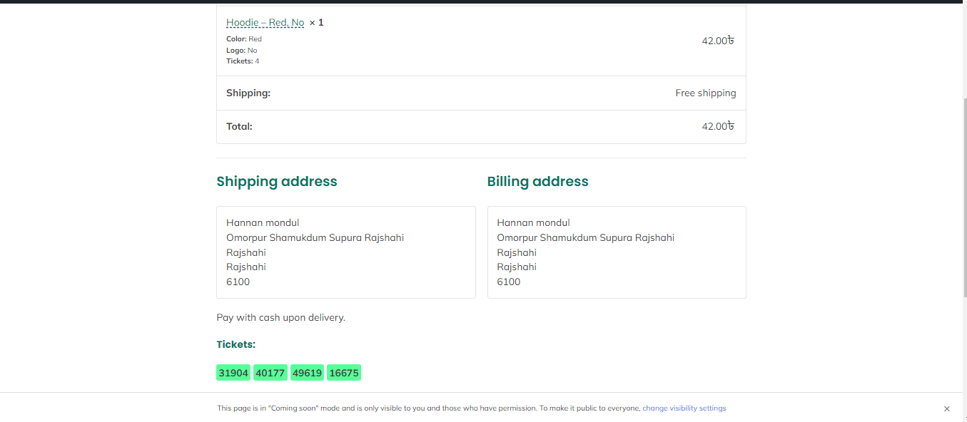
Task: Click the Total amount 42.00৳
Action: click(x=718, y=126)
